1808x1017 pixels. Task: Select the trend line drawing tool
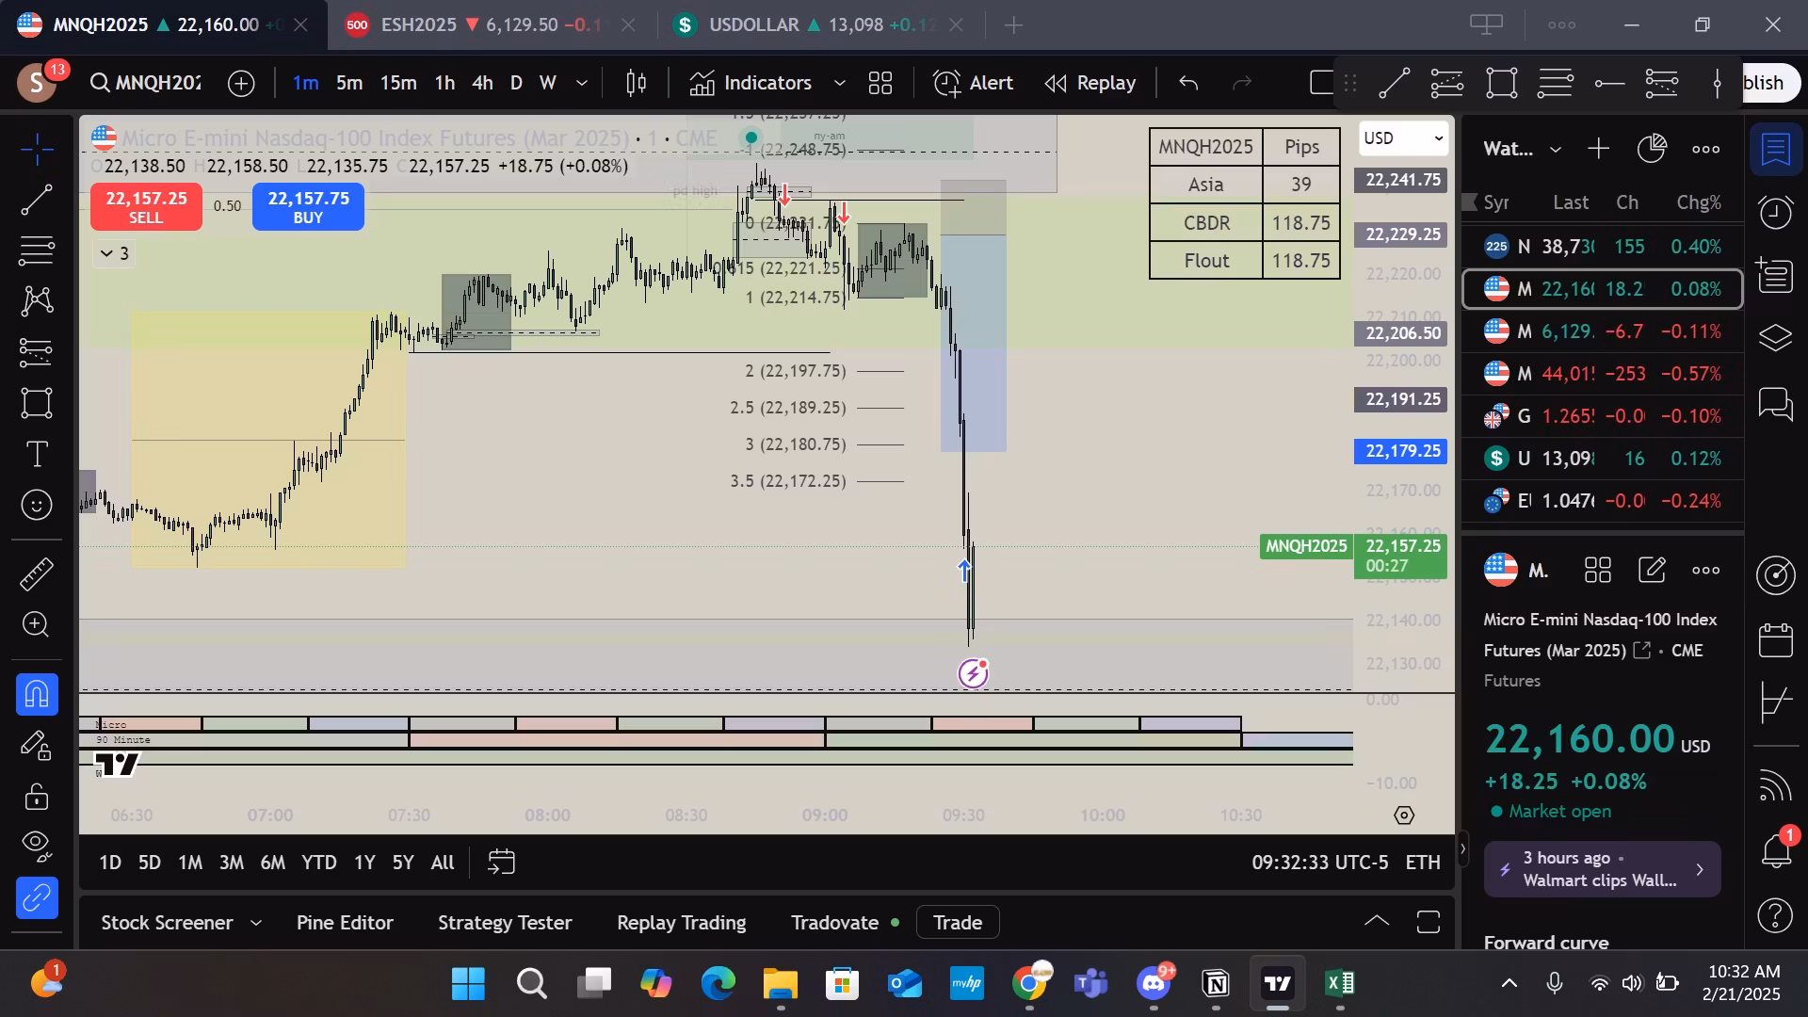[x=37, y=200]
